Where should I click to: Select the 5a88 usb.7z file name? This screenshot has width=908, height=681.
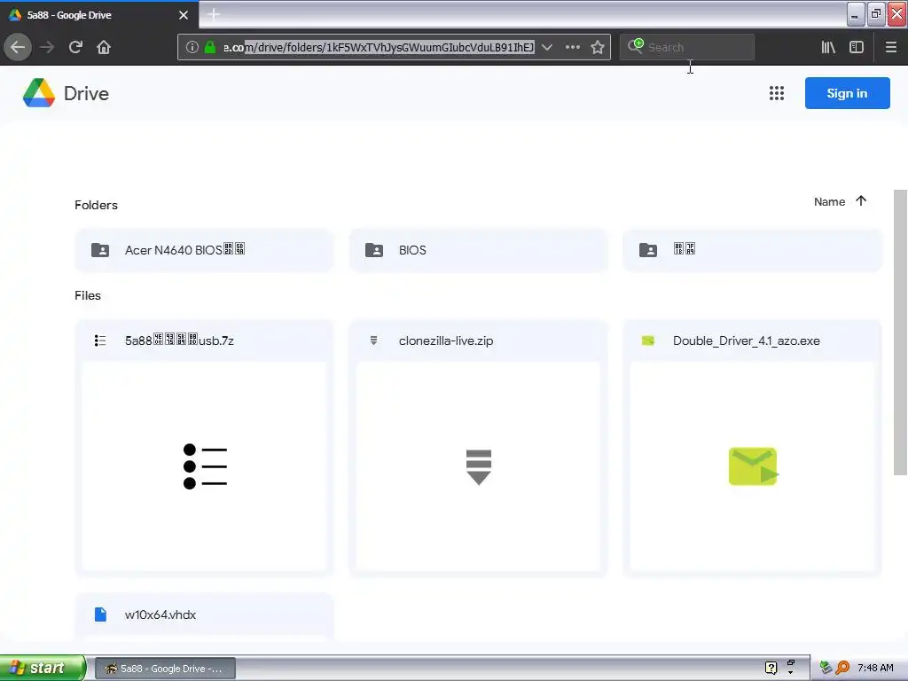coord(179,340)
